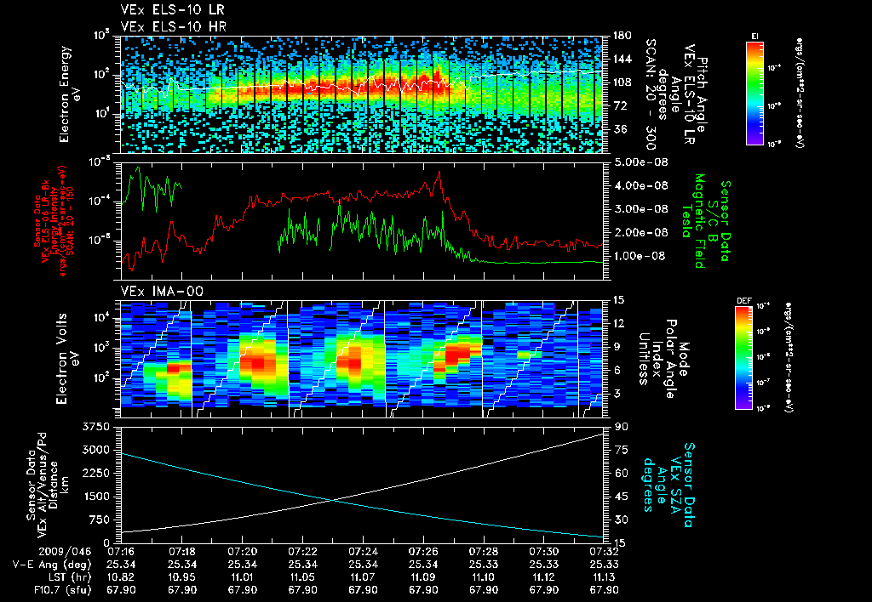Click the SZA angle tick 75
Screen dimensions: 872x602
click(x=622, y=450)
